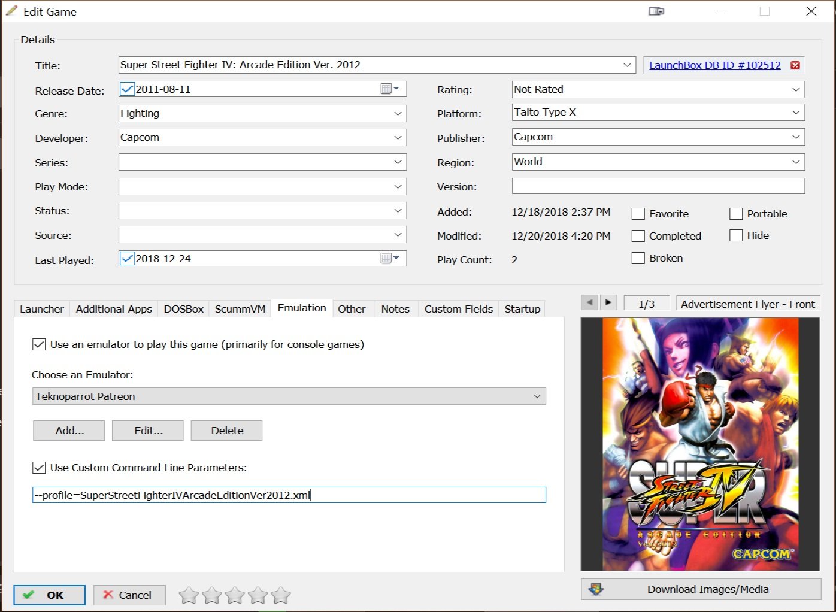836x612 pixels.
Task: Open the Custom Fields tab
Action: click(459, 309)
